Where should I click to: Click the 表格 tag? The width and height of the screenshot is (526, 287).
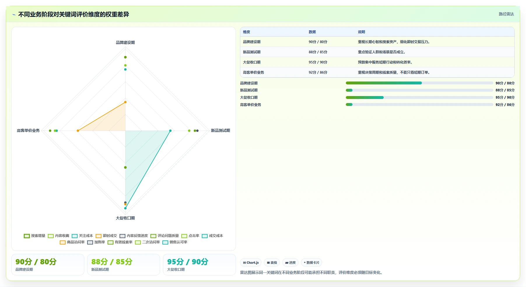coord(272,263)
